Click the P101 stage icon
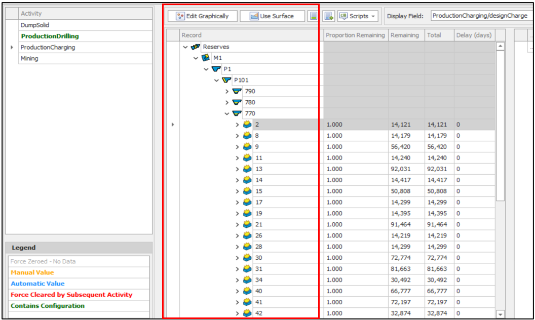The width and height of the screenshot is (535, 320). (x=226, y=81)
